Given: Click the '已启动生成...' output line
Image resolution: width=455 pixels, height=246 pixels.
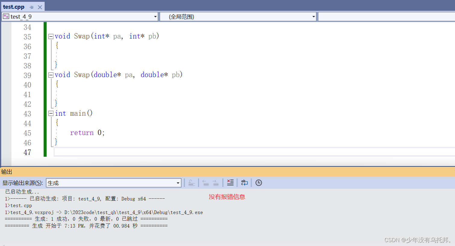Looking at the screenshot, I should [22, 192].
